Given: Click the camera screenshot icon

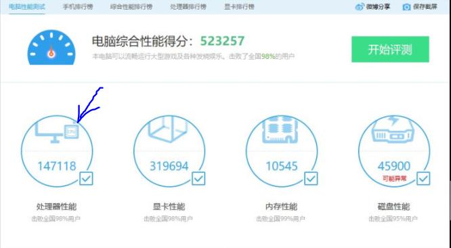Looking at the screenshot, I should coord(406,7).
